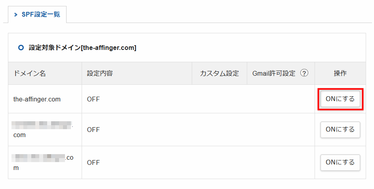Viewport: 374px width, 189px height.
Task: Open the SPF設定一覧 tab
Action: 37,15
